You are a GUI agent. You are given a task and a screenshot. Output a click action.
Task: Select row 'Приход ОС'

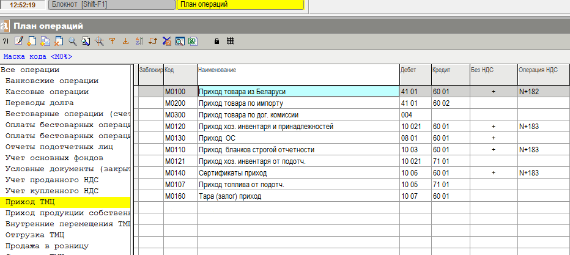coord(352,138)
